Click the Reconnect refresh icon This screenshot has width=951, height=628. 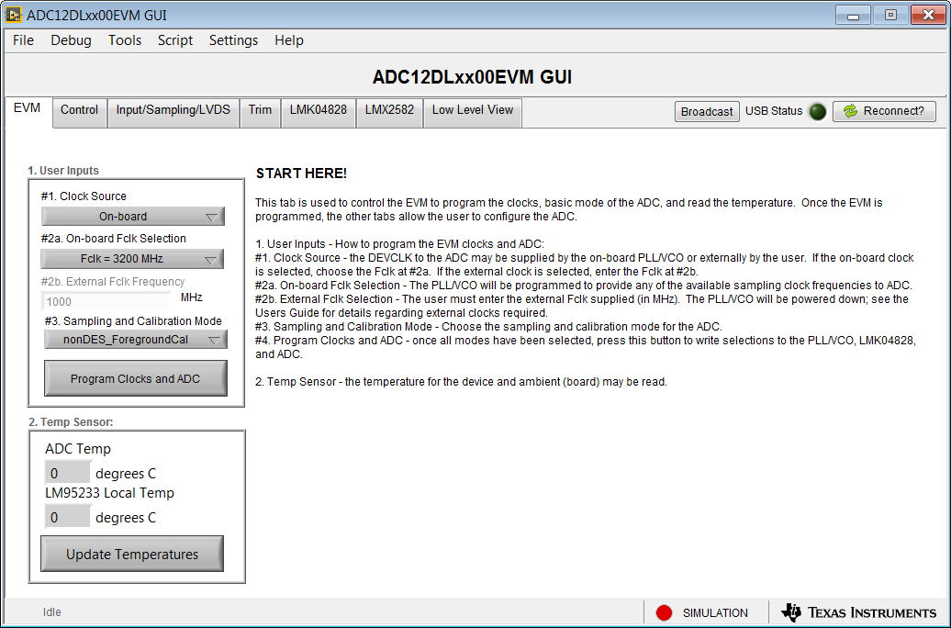point(851,111)
